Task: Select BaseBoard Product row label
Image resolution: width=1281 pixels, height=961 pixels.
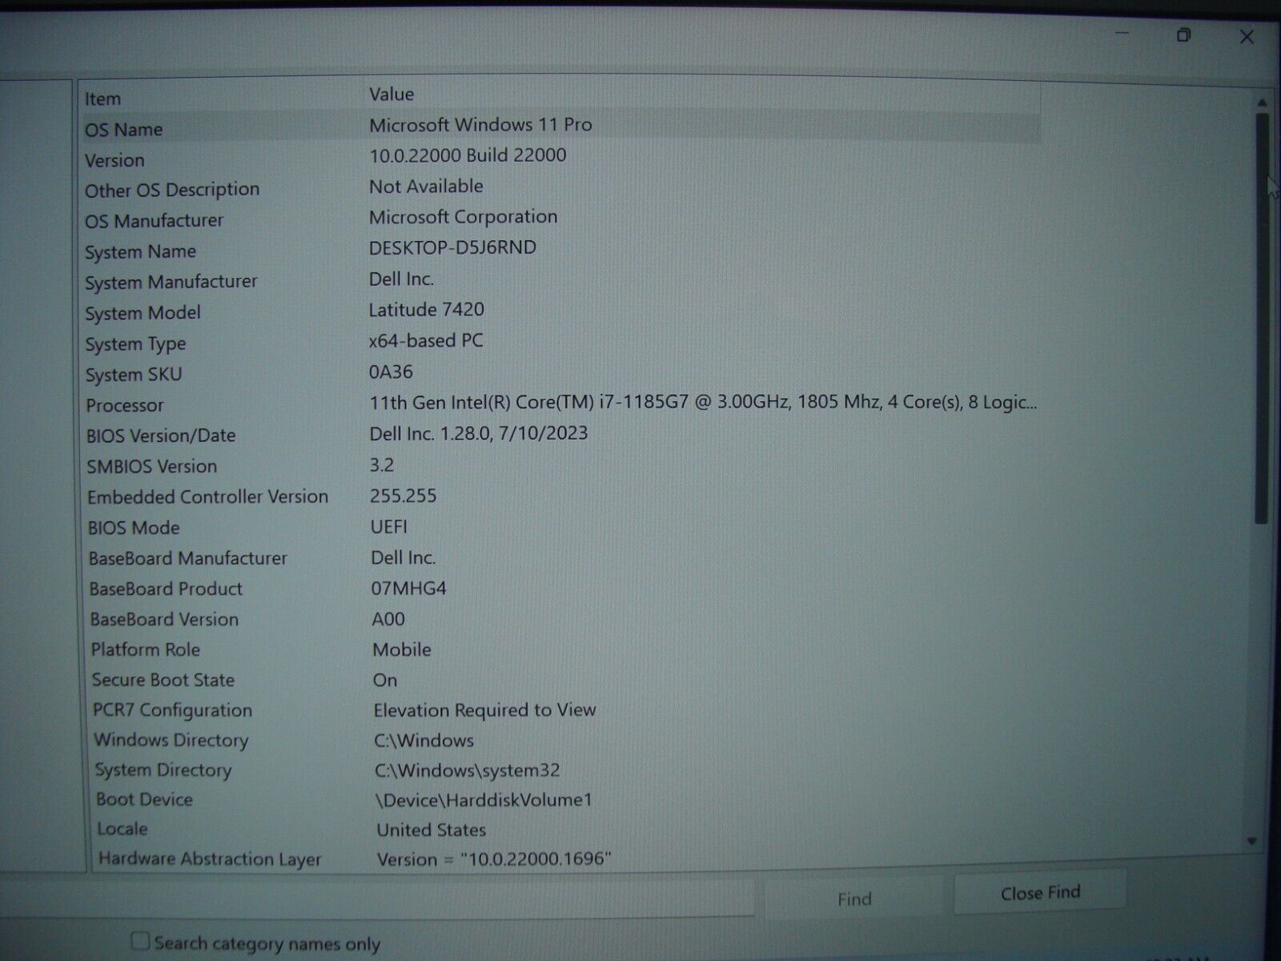Action: pos(166,589)
